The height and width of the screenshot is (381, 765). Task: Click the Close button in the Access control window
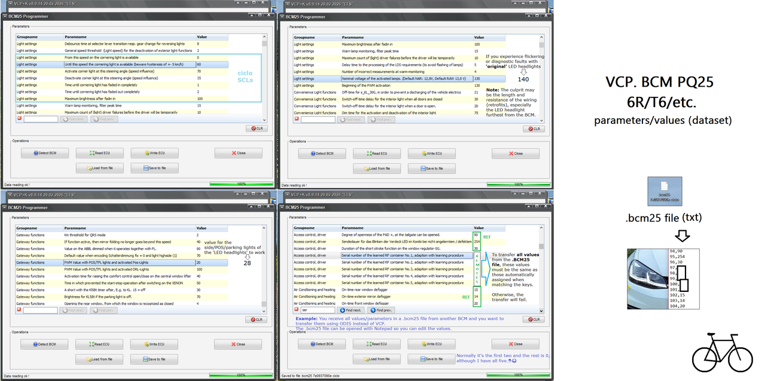(x=515, y=345)
